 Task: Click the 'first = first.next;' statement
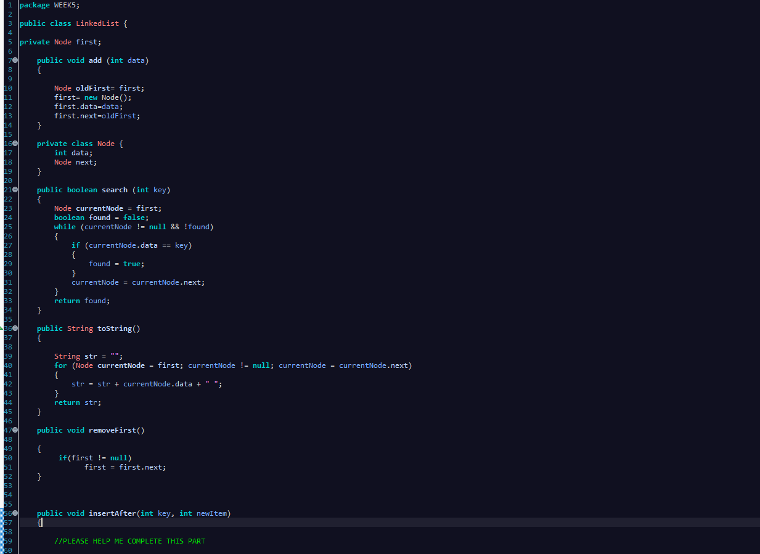125,467
